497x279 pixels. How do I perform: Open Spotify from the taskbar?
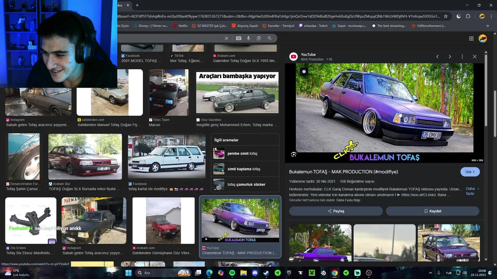tap(232, 273)
